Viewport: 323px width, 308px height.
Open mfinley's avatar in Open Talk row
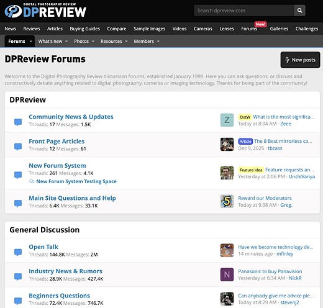[x=227, y=250]
